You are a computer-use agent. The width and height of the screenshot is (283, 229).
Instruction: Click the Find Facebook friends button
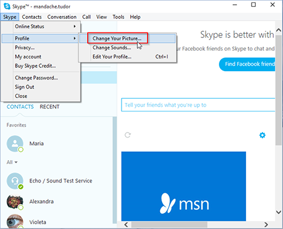point(247,64)
